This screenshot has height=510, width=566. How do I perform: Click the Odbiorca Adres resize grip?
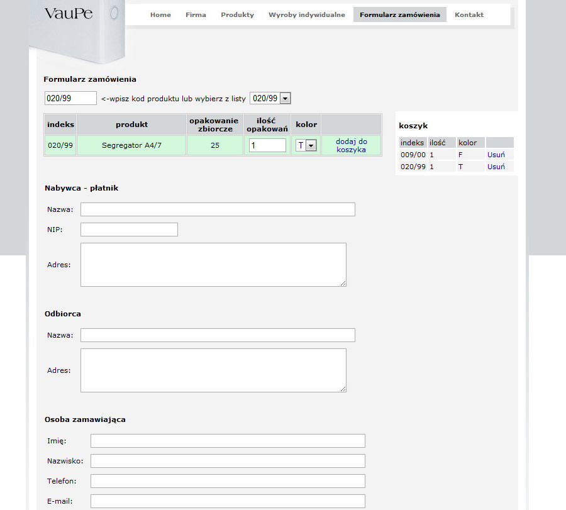coord(343,389)
